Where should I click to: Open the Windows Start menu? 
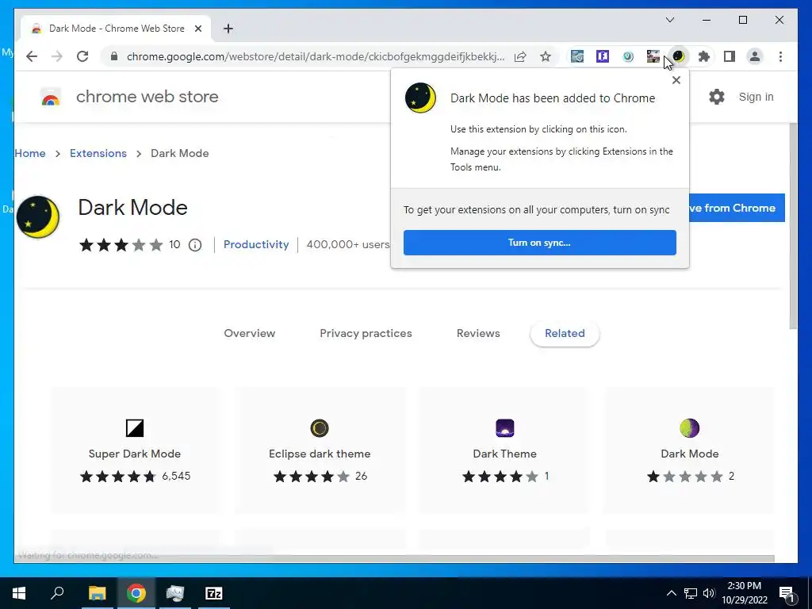[19, 593]
